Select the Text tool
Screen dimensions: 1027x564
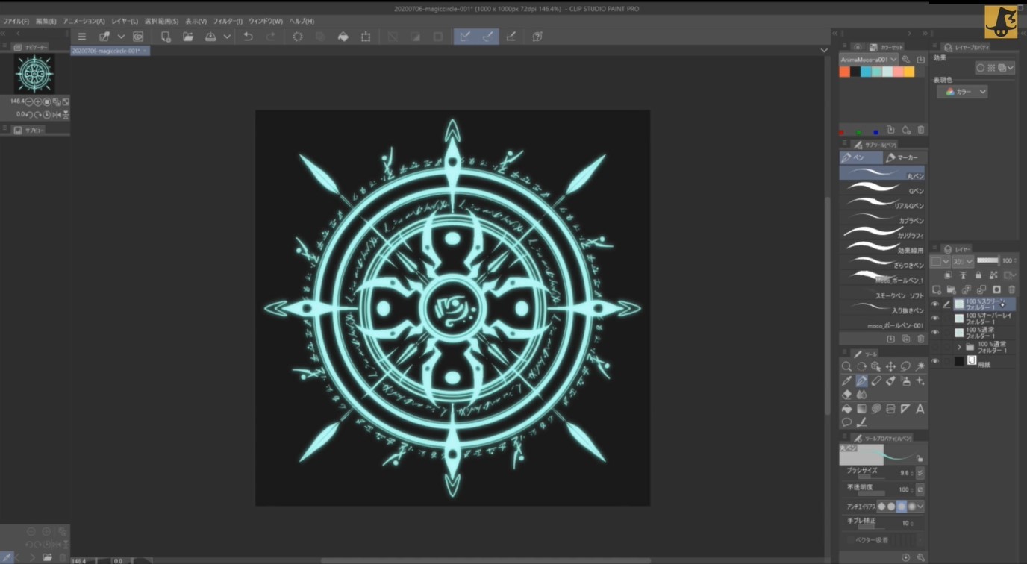[920, 408]
